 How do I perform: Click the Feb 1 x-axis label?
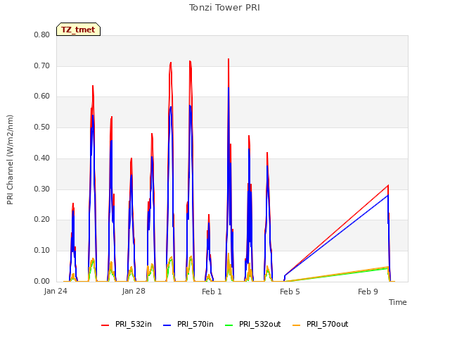[x=212, y=292]
